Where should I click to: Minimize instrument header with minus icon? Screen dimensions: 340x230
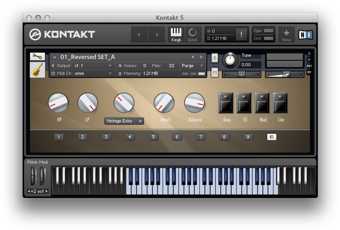click(x=309, y=59)
